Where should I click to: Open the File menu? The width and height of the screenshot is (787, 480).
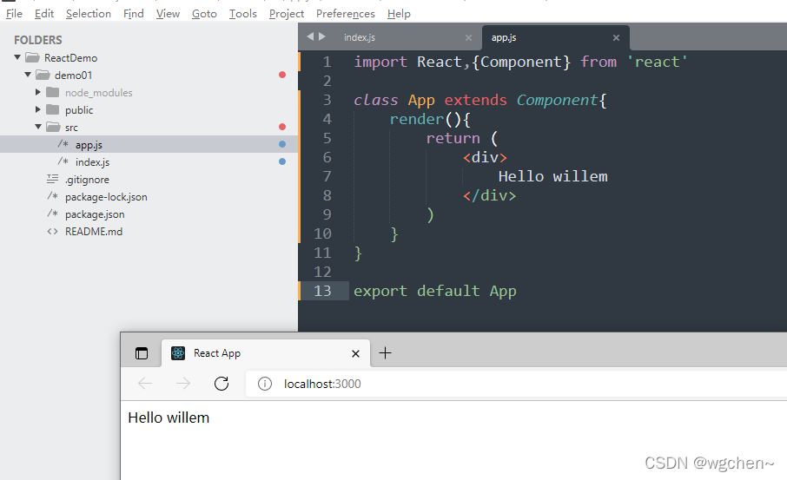click(x=14, y=14)
